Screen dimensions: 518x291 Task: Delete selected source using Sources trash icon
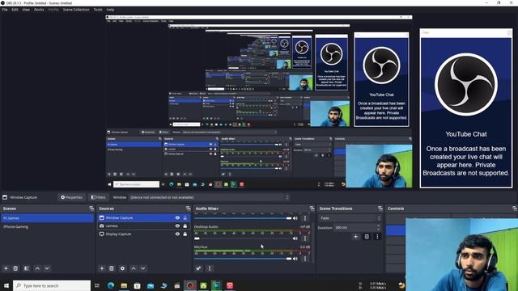tap(112, 268)
